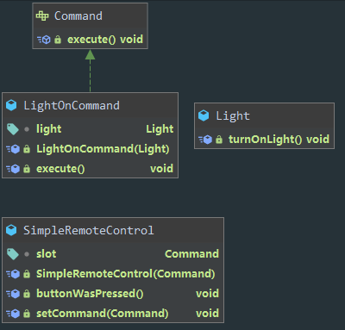
Task: Click the Light type of light field
Action: pyautogui.click(x=160, y=129)
